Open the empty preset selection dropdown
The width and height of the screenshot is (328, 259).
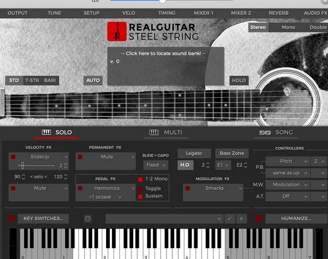(164, 219)
